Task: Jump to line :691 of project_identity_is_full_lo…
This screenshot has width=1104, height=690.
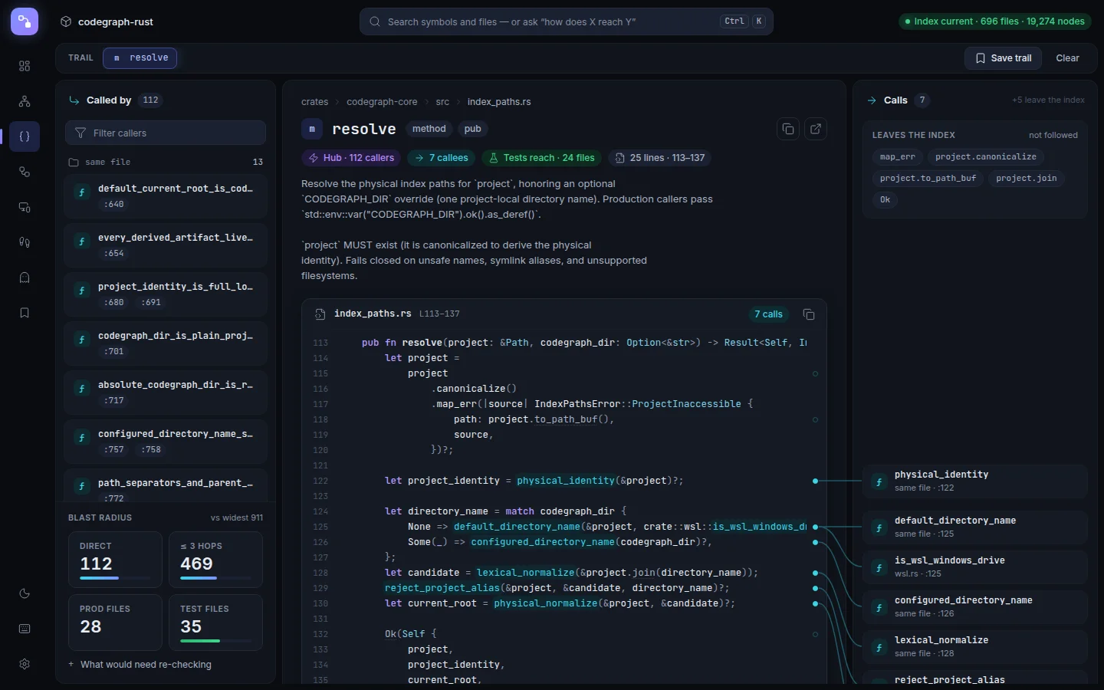Action: (152, 303)
